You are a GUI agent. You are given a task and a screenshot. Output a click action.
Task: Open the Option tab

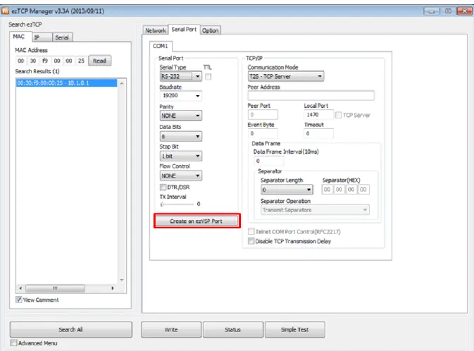click(210, 30)
